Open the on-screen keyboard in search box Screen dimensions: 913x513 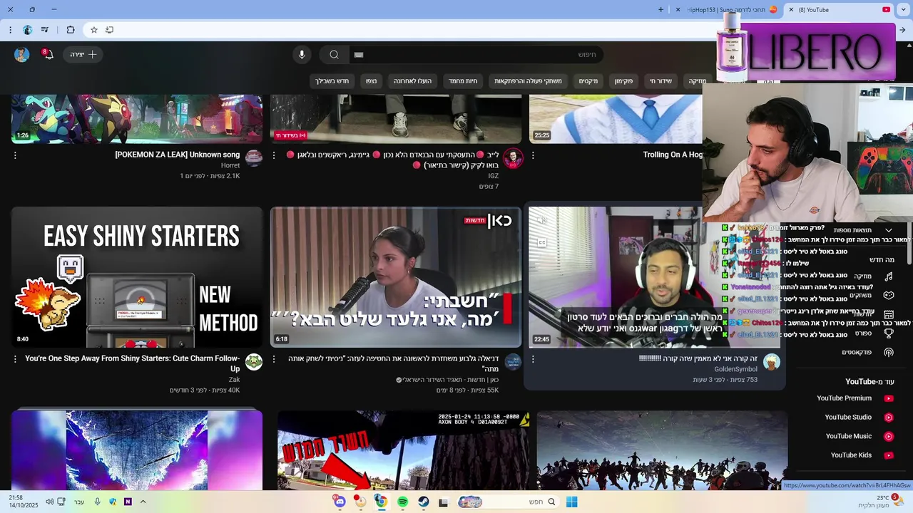tap(359, 55)
